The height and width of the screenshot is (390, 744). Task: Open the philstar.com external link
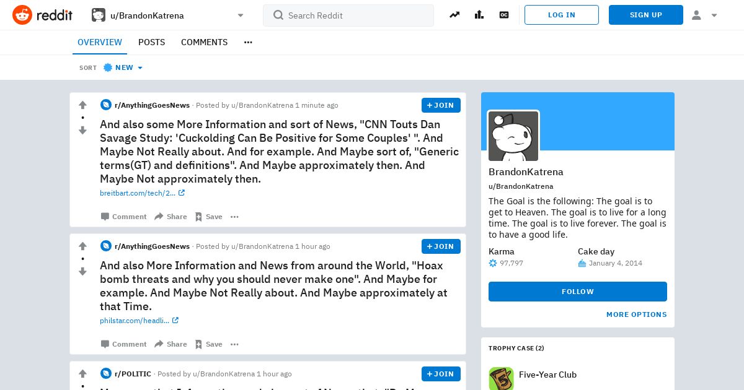point(139,321)
